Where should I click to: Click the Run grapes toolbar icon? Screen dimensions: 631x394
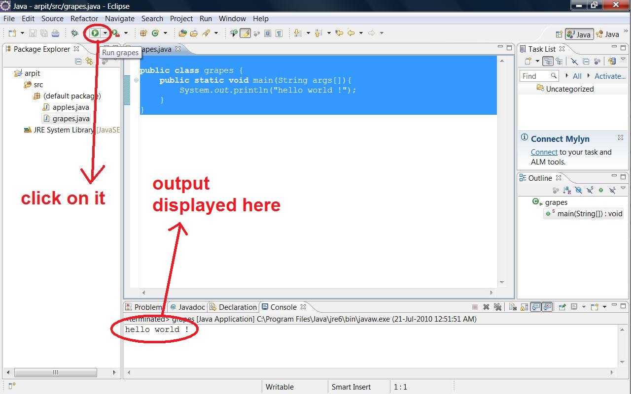[95, 33]
